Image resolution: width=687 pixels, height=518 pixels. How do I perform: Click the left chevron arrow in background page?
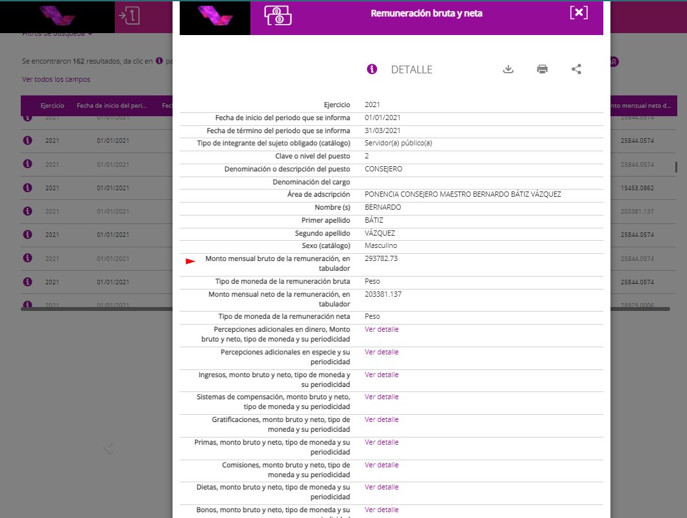pos(108,449)
